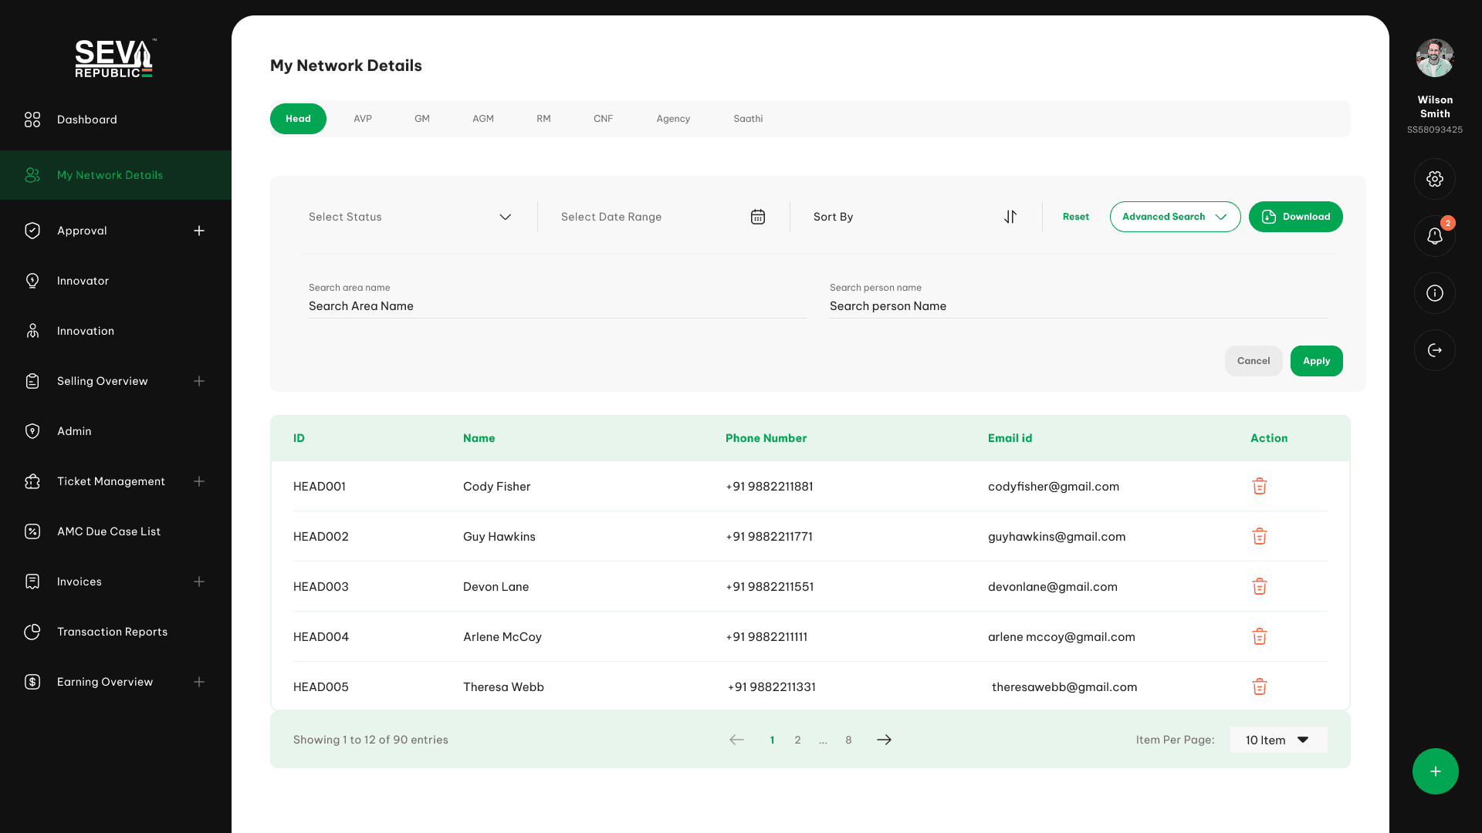Screen dimensions: 1482x833
Task: Expand the Ticket Management submenu
Action: [x=199, y=481]
